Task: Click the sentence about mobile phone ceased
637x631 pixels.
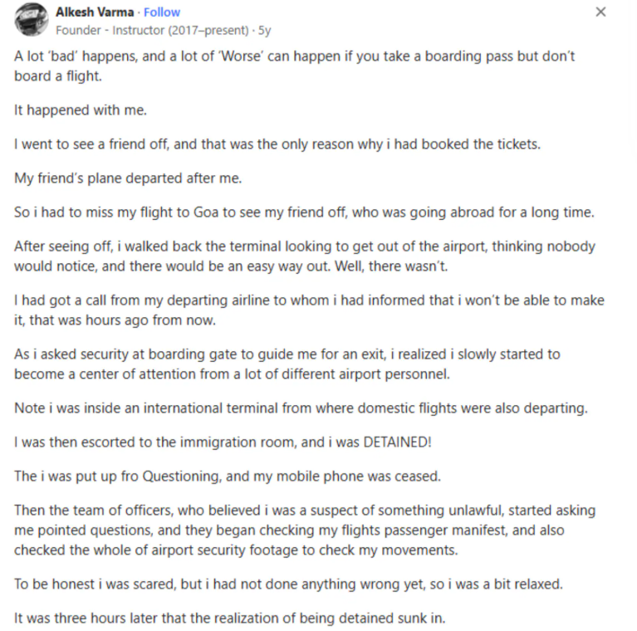Action: tap(228, 476)
